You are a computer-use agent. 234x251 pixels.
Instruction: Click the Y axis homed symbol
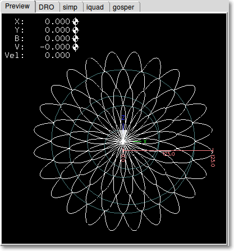point(75,30)
